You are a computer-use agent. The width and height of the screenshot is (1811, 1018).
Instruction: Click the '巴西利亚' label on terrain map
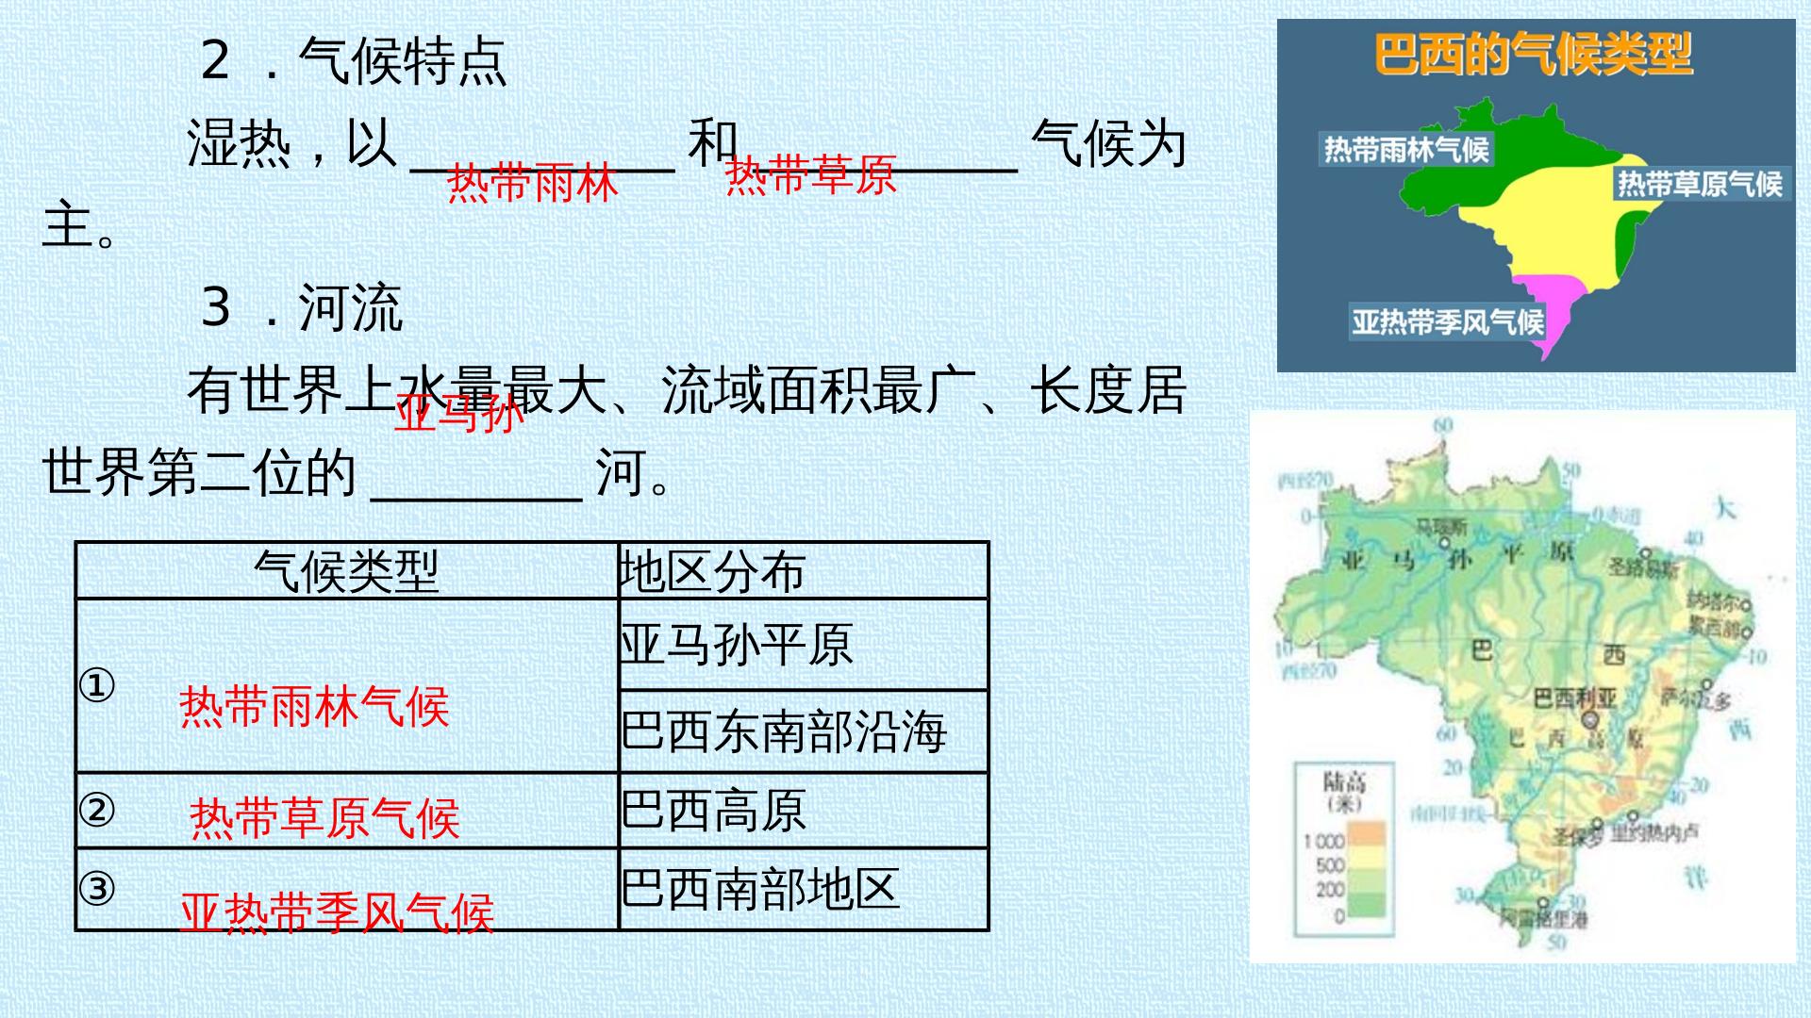pyautogui.click(x=1574, y=698)
